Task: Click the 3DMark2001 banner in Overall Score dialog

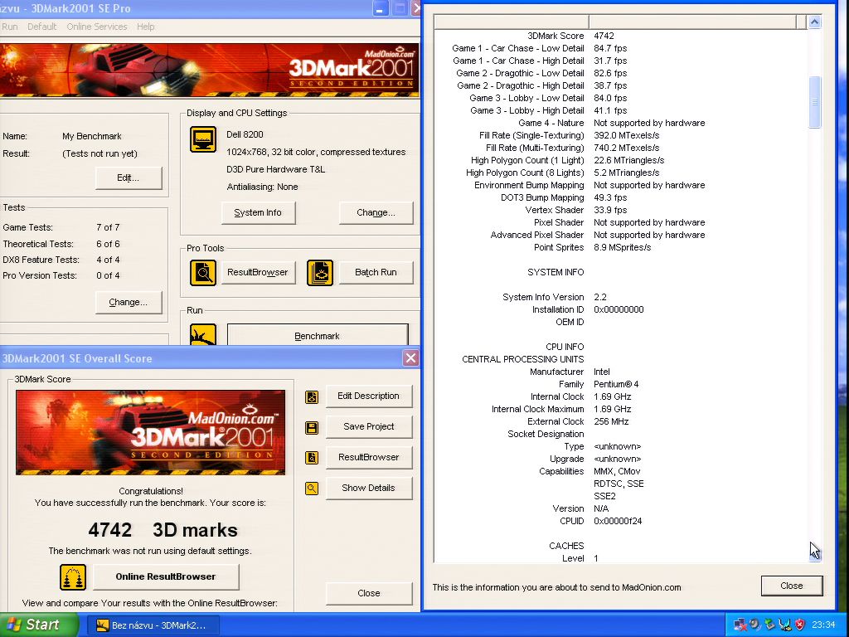Action: 151,433
